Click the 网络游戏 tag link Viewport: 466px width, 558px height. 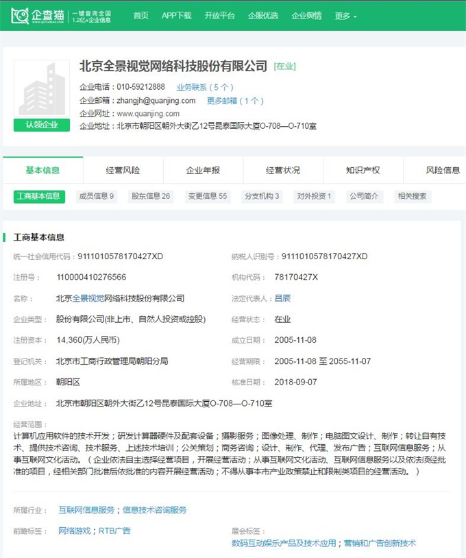pyautogui.click(x=74, y=531)
